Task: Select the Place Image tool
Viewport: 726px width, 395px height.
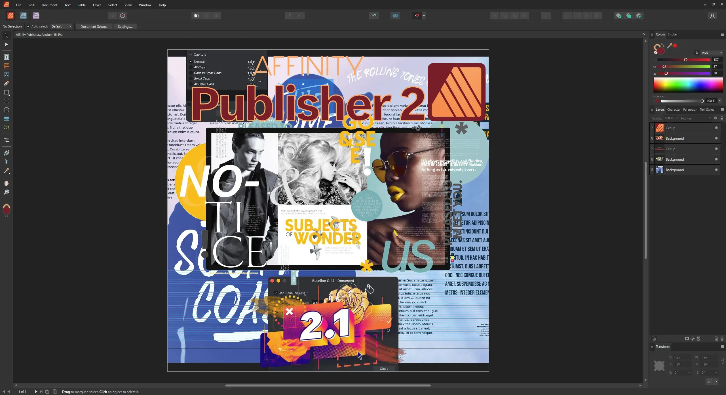Action: [6, 119]
